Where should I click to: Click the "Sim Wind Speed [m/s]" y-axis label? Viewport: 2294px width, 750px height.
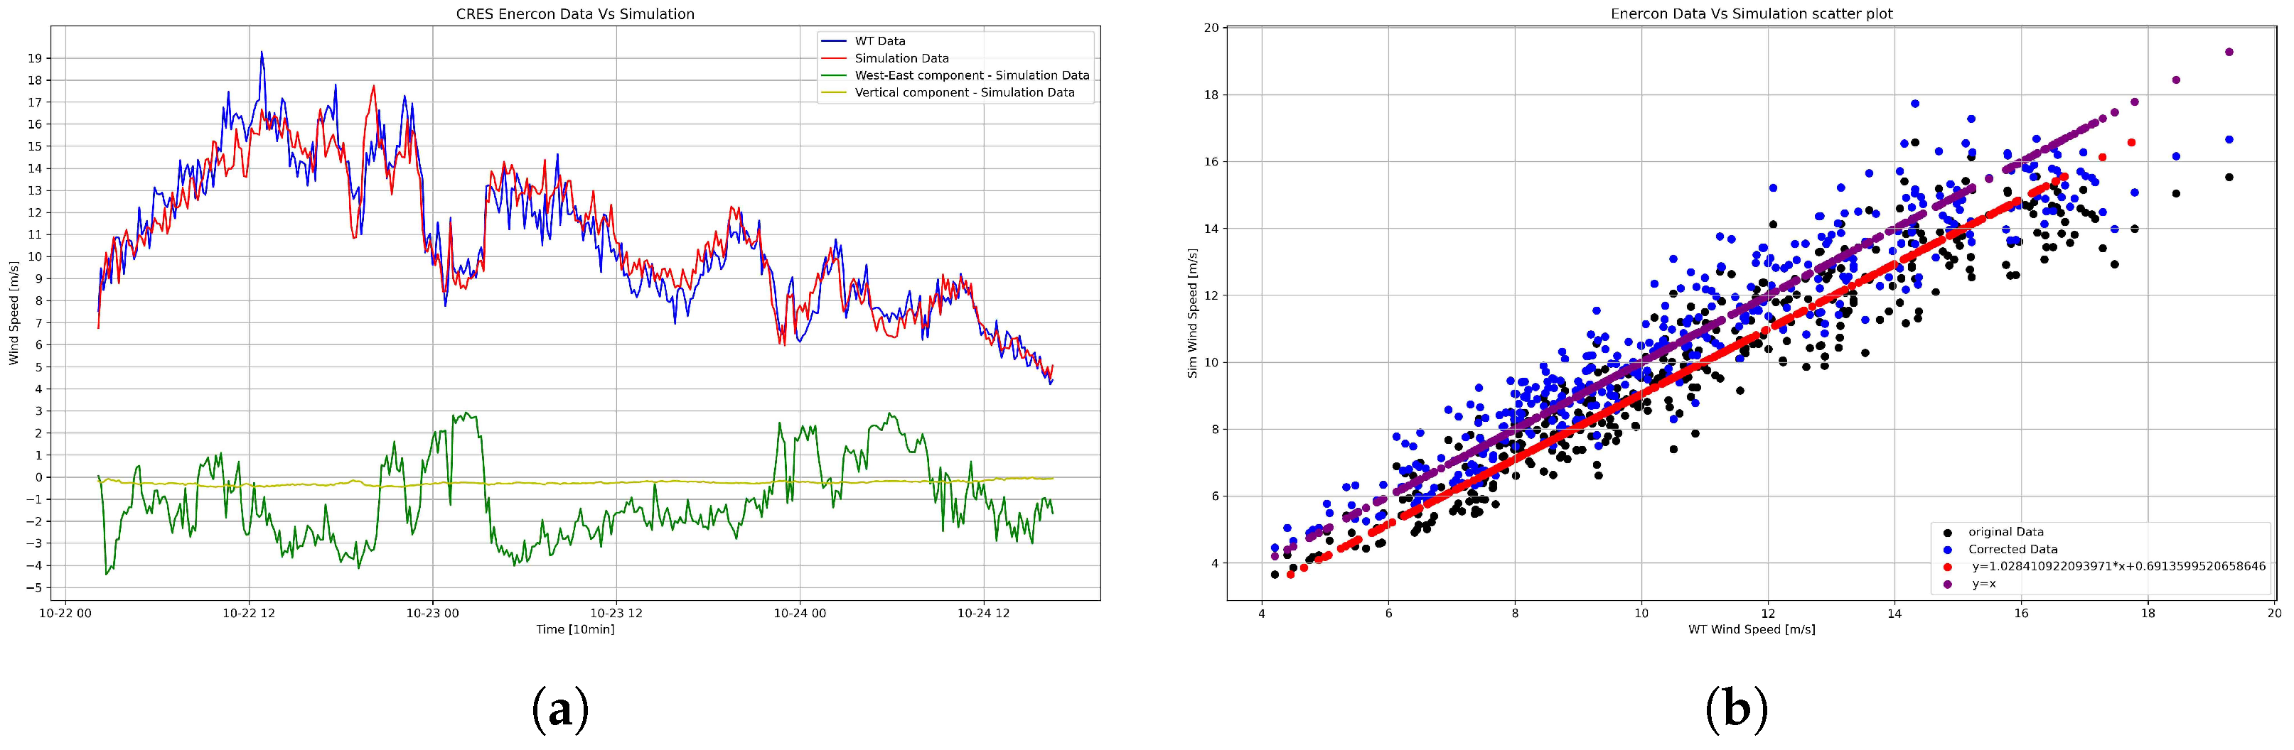tap(1192, 313)
